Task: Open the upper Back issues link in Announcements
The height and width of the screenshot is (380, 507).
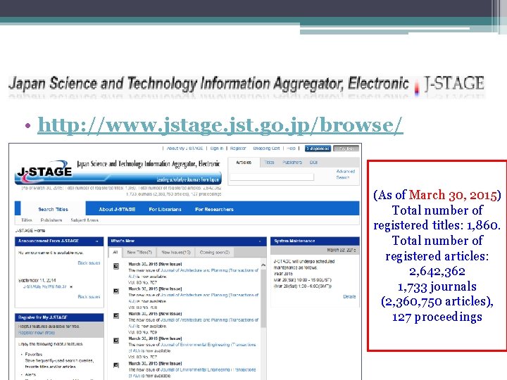Action: click(x=89, y=263)
